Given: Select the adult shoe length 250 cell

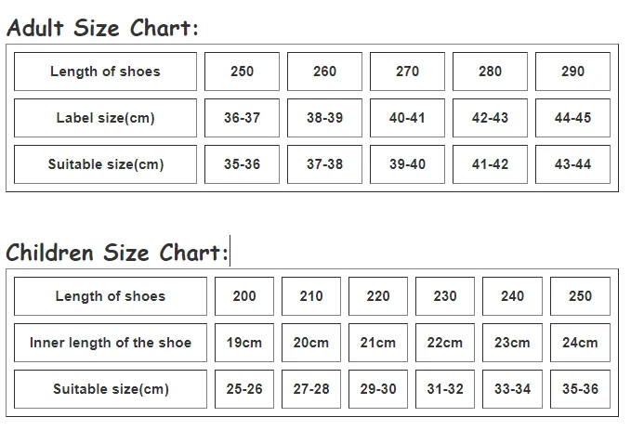Looking at the screenshot, I should (x=242, y=72).
